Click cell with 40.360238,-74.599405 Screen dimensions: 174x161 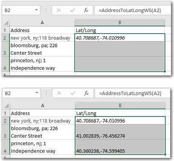click(120, 147)
